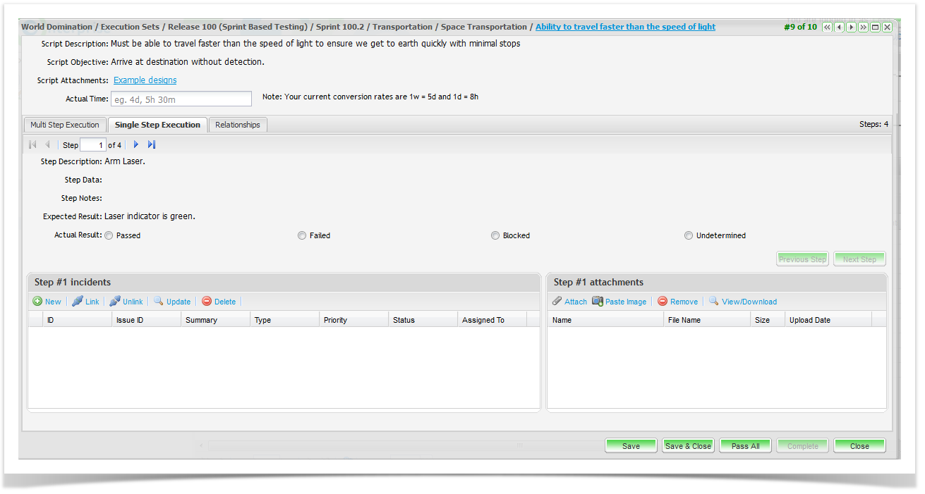Remove the selected attachment
Screen dimensions: 925x494
(677, 302)
